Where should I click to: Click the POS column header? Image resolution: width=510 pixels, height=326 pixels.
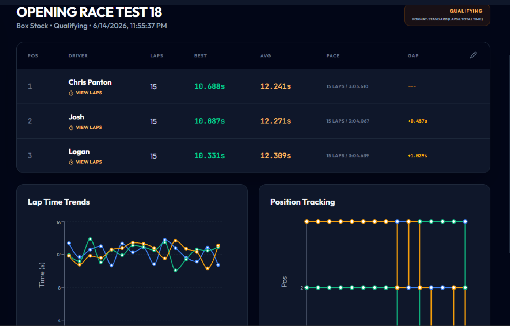(33, 56)
